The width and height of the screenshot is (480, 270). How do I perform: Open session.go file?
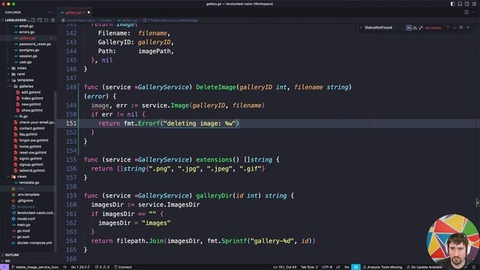coord(28,56)
